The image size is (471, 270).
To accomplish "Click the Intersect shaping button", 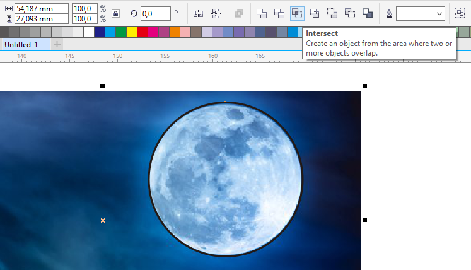I will pyautogui.click(x=297, y=13).
